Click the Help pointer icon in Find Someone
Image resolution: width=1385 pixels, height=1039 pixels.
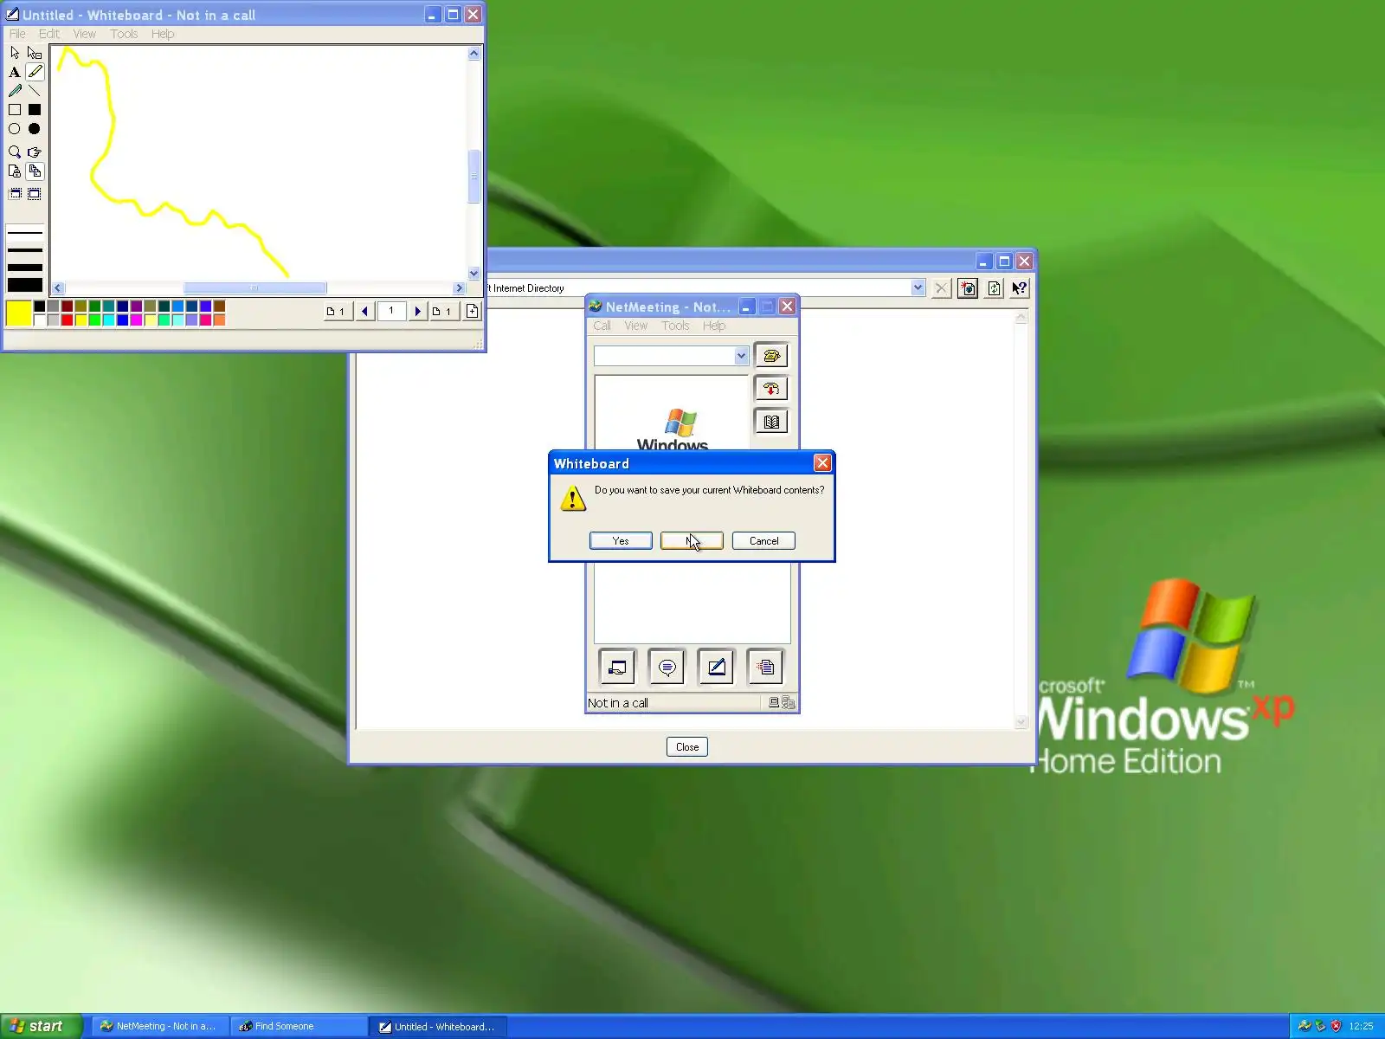pos(1020,288)
